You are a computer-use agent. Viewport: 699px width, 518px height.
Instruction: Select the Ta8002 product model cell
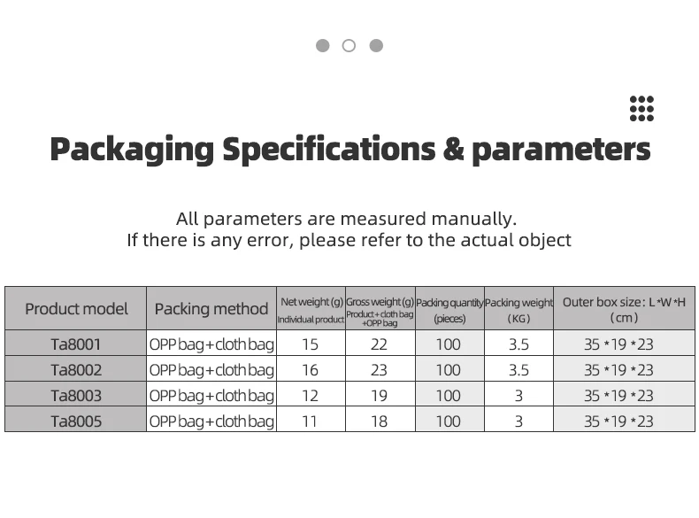pyautogui.click(x=76, y=370)
